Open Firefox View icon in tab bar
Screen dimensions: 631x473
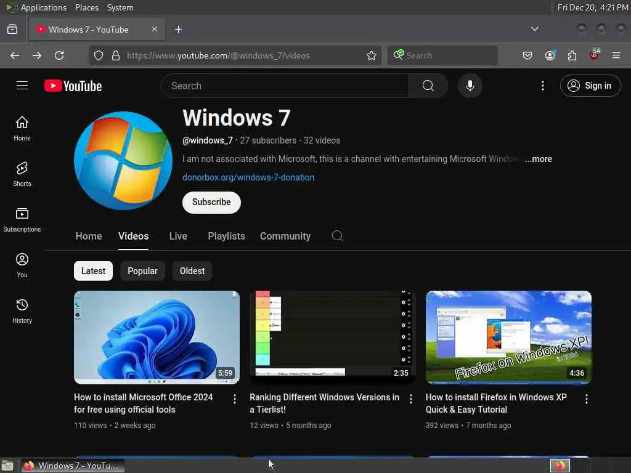pos(12,30)
